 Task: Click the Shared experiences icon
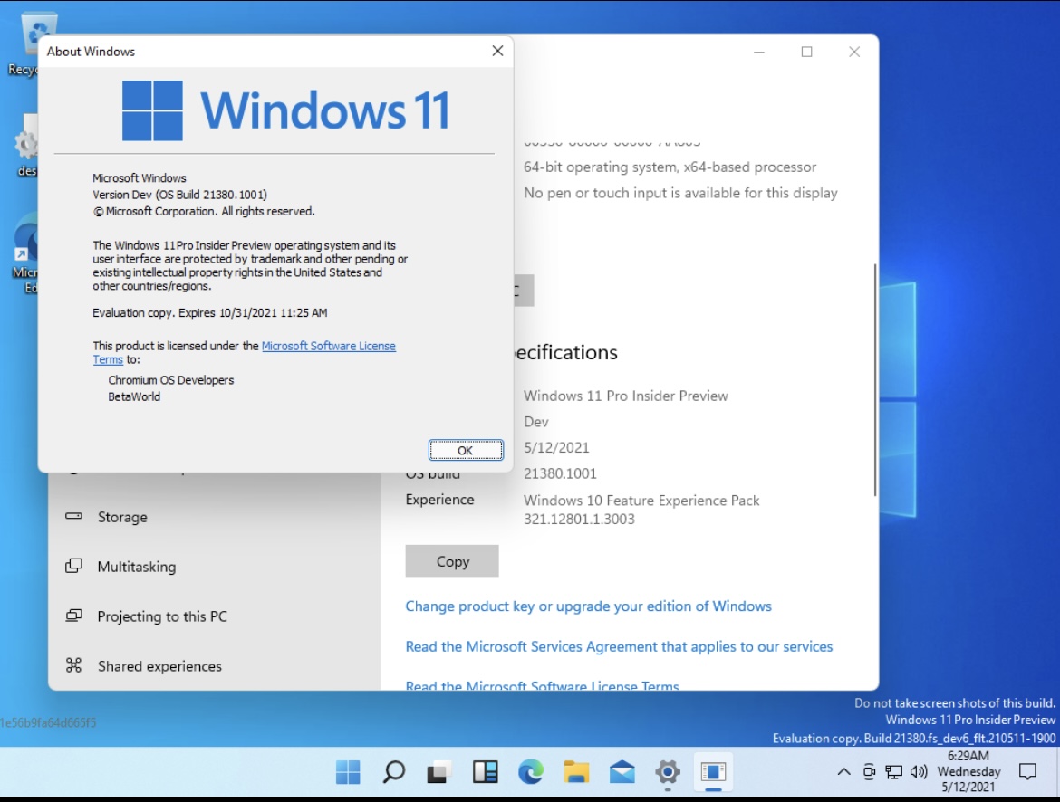coord(73,664)
